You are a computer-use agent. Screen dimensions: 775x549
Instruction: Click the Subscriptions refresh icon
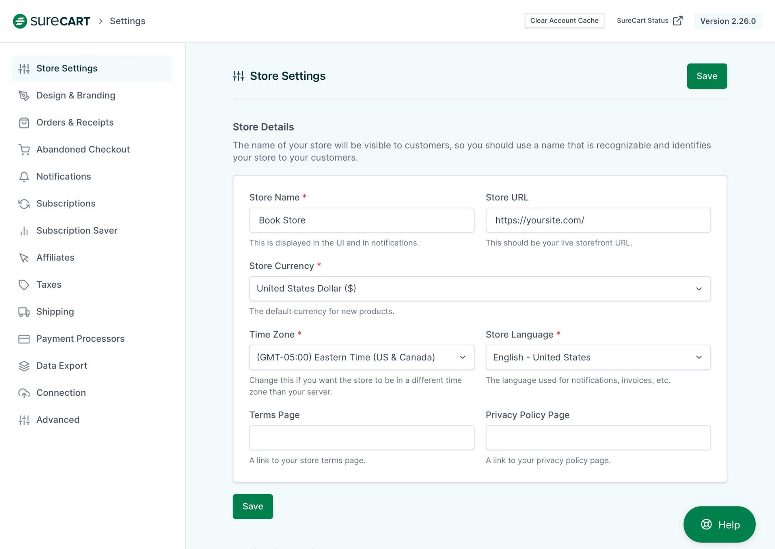point(24,204)
